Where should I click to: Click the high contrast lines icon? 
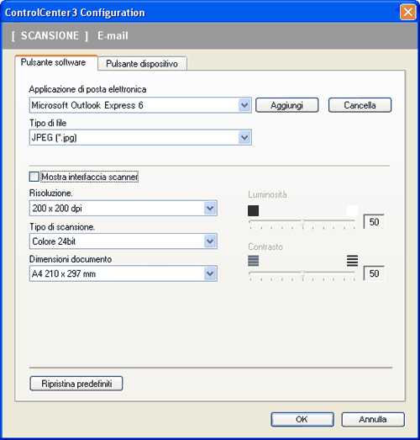point(352,261)
